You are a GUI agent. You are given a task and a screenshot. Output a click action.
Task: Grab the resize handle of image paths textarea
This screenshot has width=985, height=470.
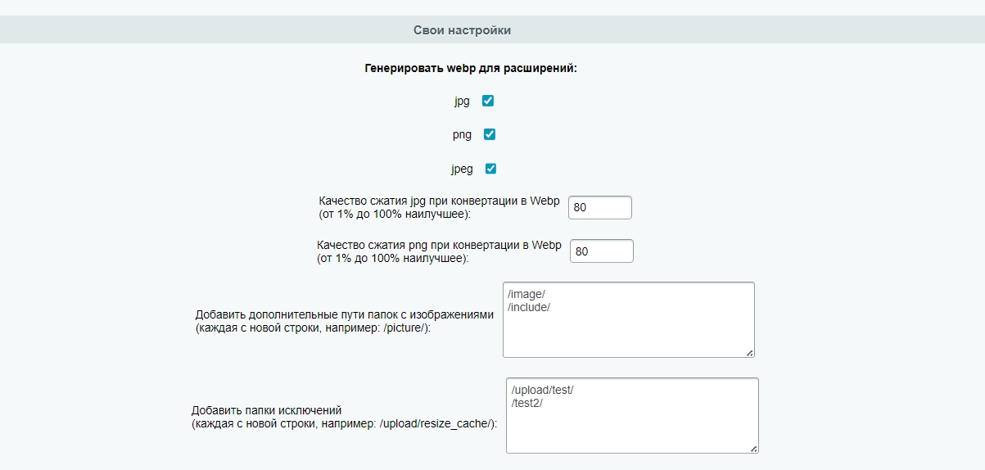pyautogui.click(x=749, y=352)
